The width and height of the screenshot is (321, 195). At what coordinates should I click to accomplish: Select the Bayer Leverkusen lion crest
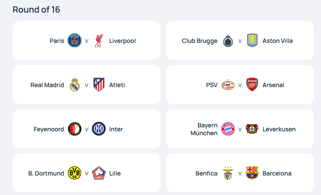coord(252,129)
